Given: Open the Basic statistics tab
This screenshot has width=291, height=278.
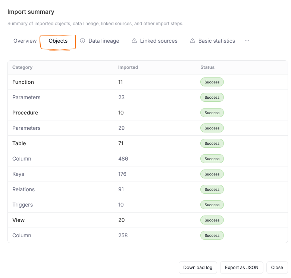Looking at the screenshot, I should tap(217, 41).
